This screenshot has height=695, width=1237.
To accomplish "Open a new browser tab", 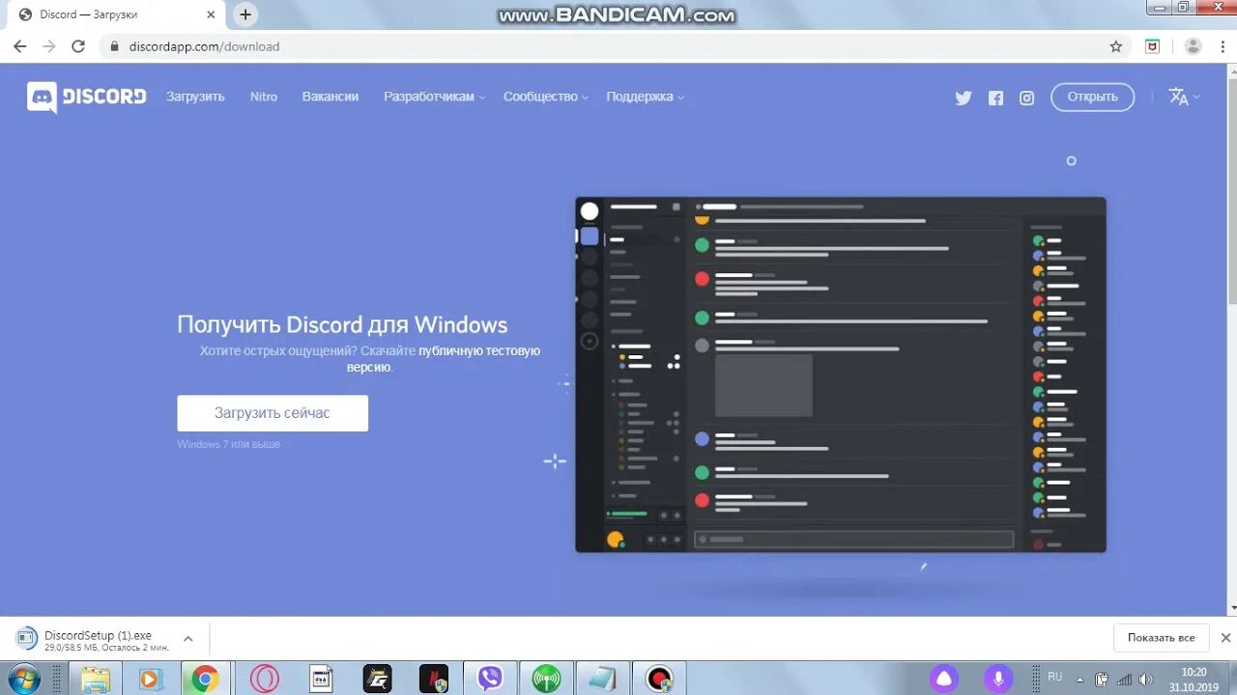I will (x=245, y=14).
